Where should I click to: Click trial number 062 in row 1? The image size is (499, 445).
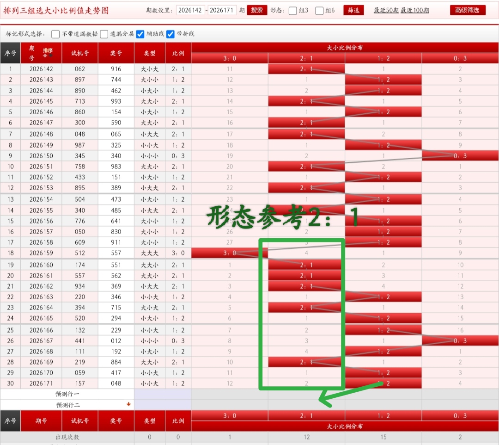[80, 69]
